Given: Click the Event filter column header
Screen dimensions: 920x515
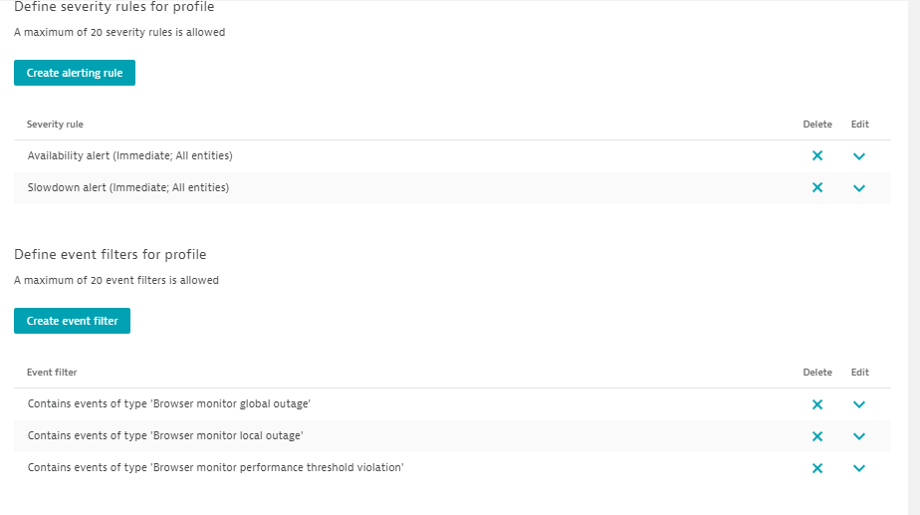Looking at the screenshot, I should pyautogui.click(x=52, y=373).
